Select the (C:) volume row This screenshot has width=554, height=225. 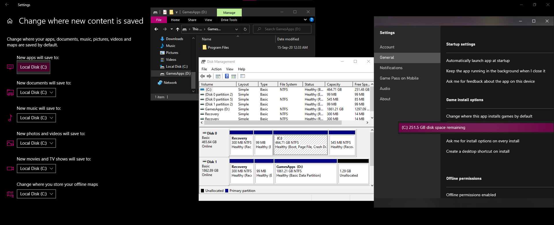coord(285,90)
